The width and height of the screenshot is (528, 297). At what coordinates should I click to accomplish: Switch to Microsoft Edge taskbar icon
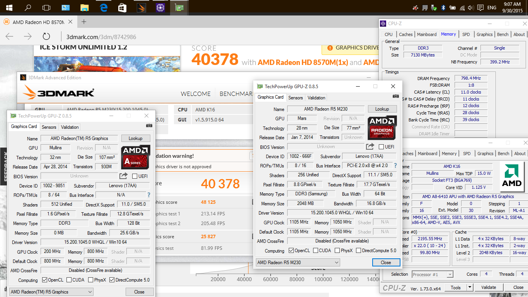[x=104, y=7]
